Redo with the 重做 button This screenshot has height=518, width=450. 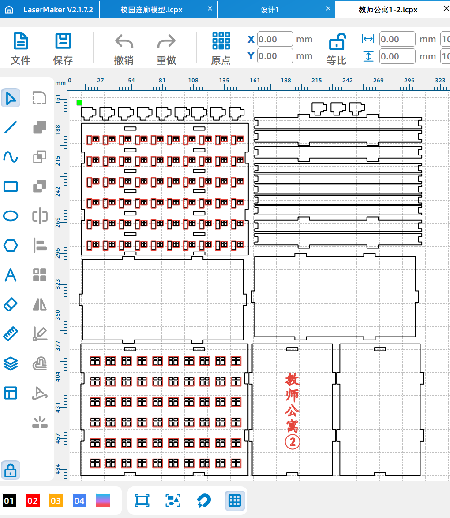pyautogui.click(x=166, y=49)
